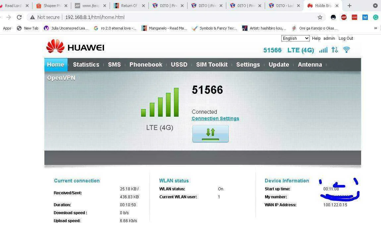Click the WLAN status heading
This screenshot has width=381, height=252.
pyautogui.click(x=174, y=180)
